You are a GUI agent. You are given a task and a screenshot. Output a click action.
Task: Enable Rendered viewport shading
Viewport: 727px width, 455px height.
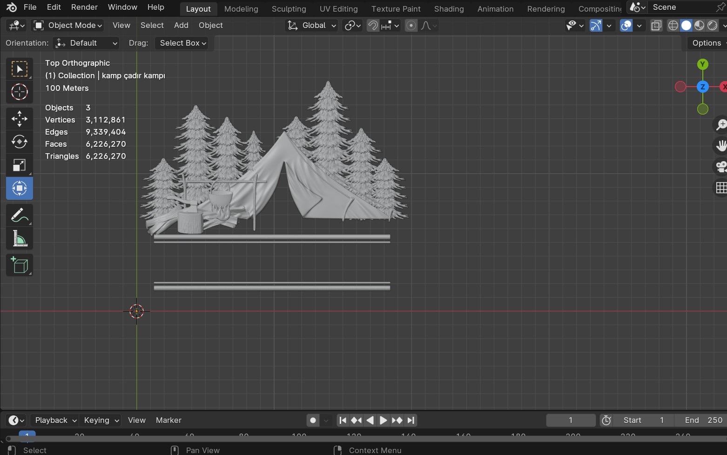point(712,26)
